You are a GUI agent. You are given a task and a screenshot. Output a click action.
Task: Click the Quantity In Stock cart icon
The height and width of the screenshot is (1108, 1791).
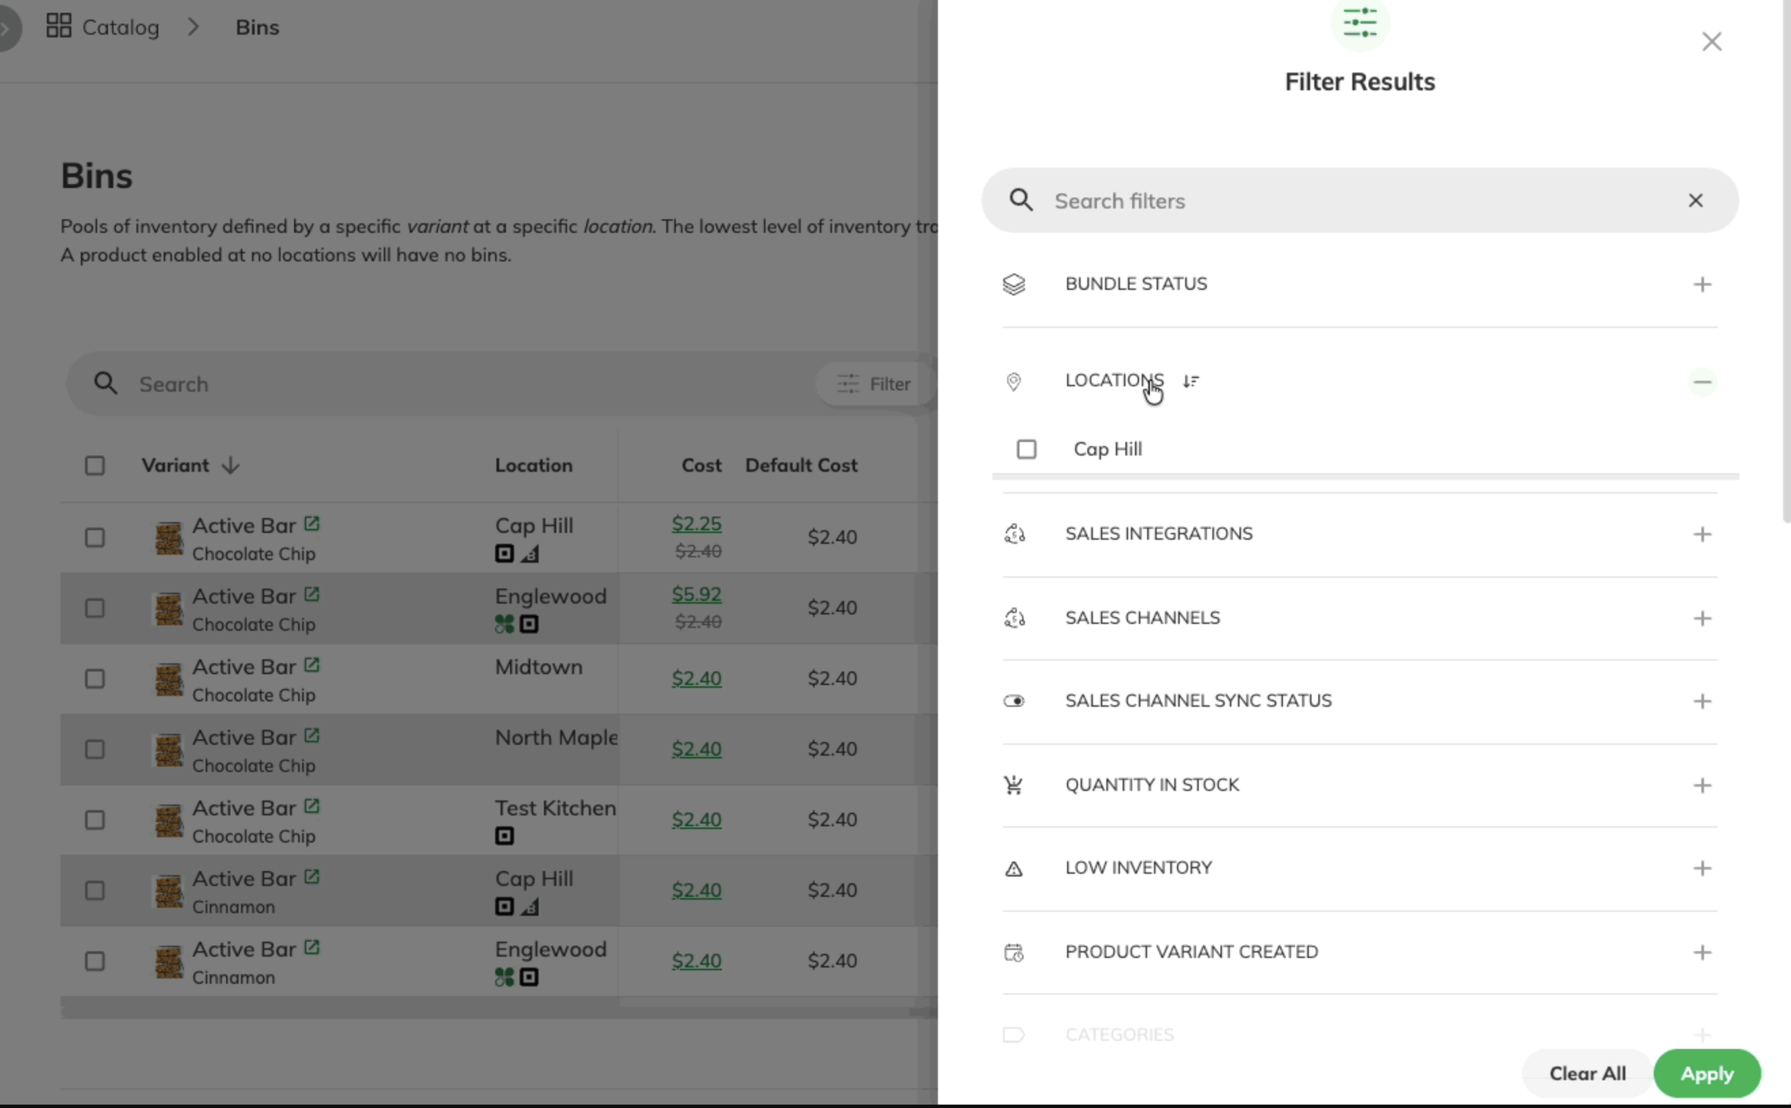point(1013,786)
